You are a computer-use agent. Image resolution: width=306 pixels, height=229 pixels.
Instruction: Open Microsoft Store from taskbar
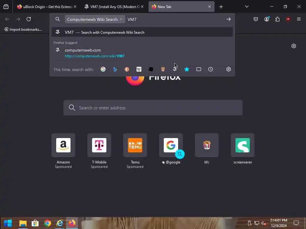coord(35,223)
